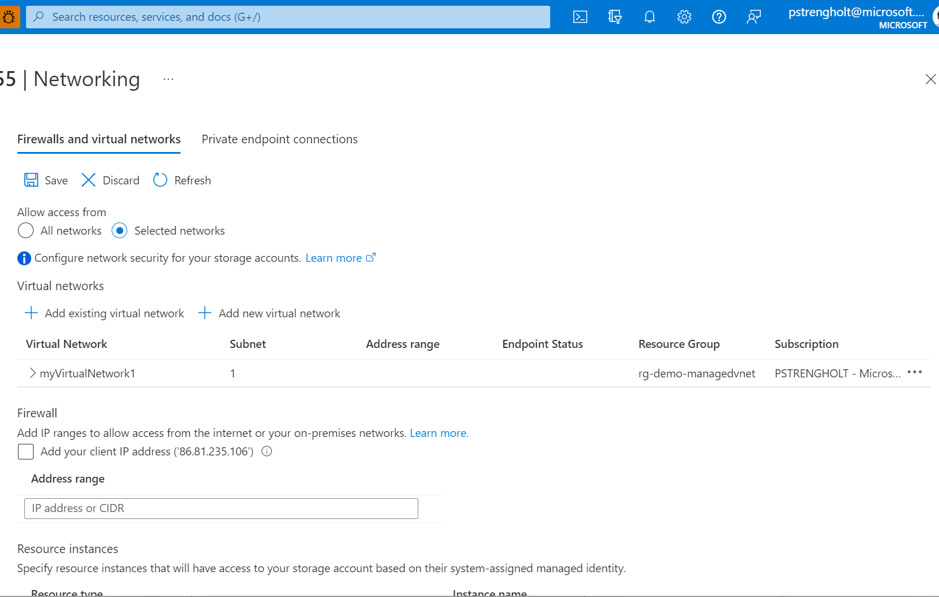
Task: Open the Help question mark icon
Action: coord(719,17)
